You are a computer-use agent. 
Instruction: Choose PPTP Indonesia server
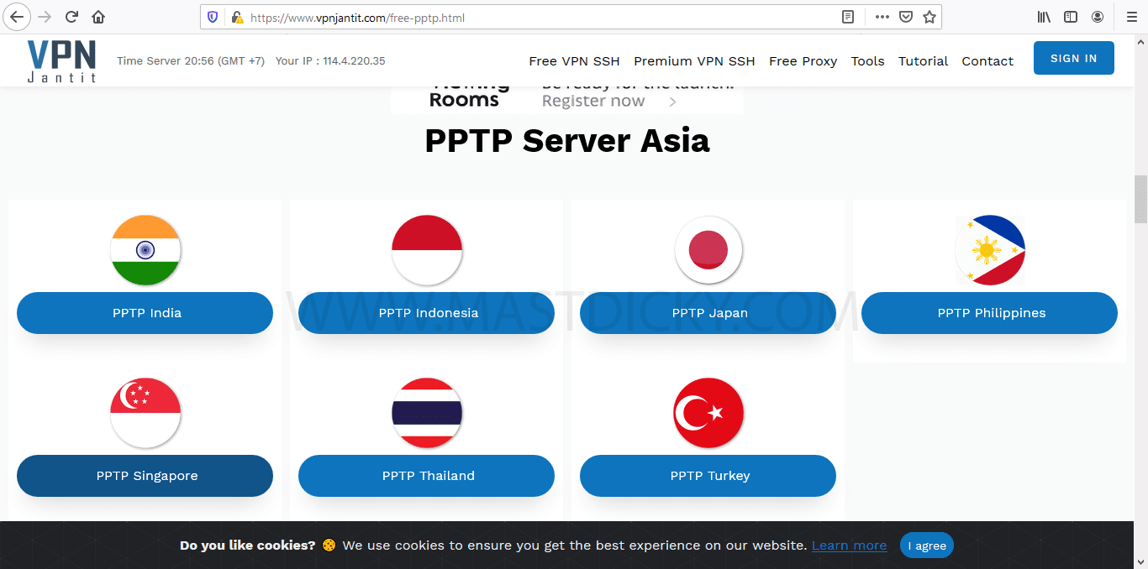(x=426, y=313)
